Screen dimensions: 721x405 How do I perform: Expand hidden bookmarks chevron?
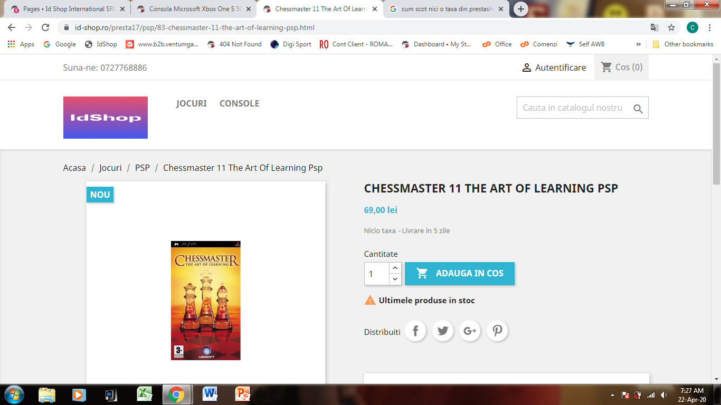638,44
